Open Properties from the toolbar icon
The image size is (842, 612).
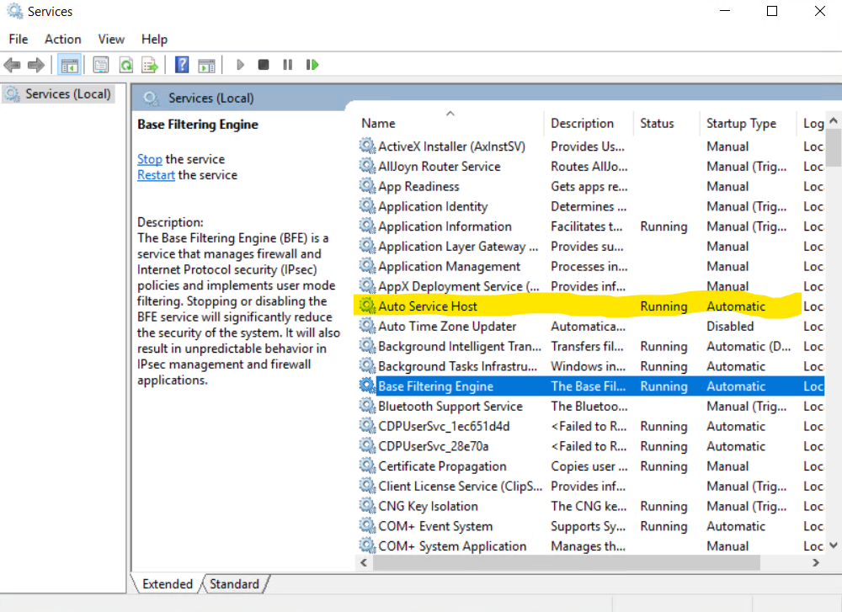101,65
